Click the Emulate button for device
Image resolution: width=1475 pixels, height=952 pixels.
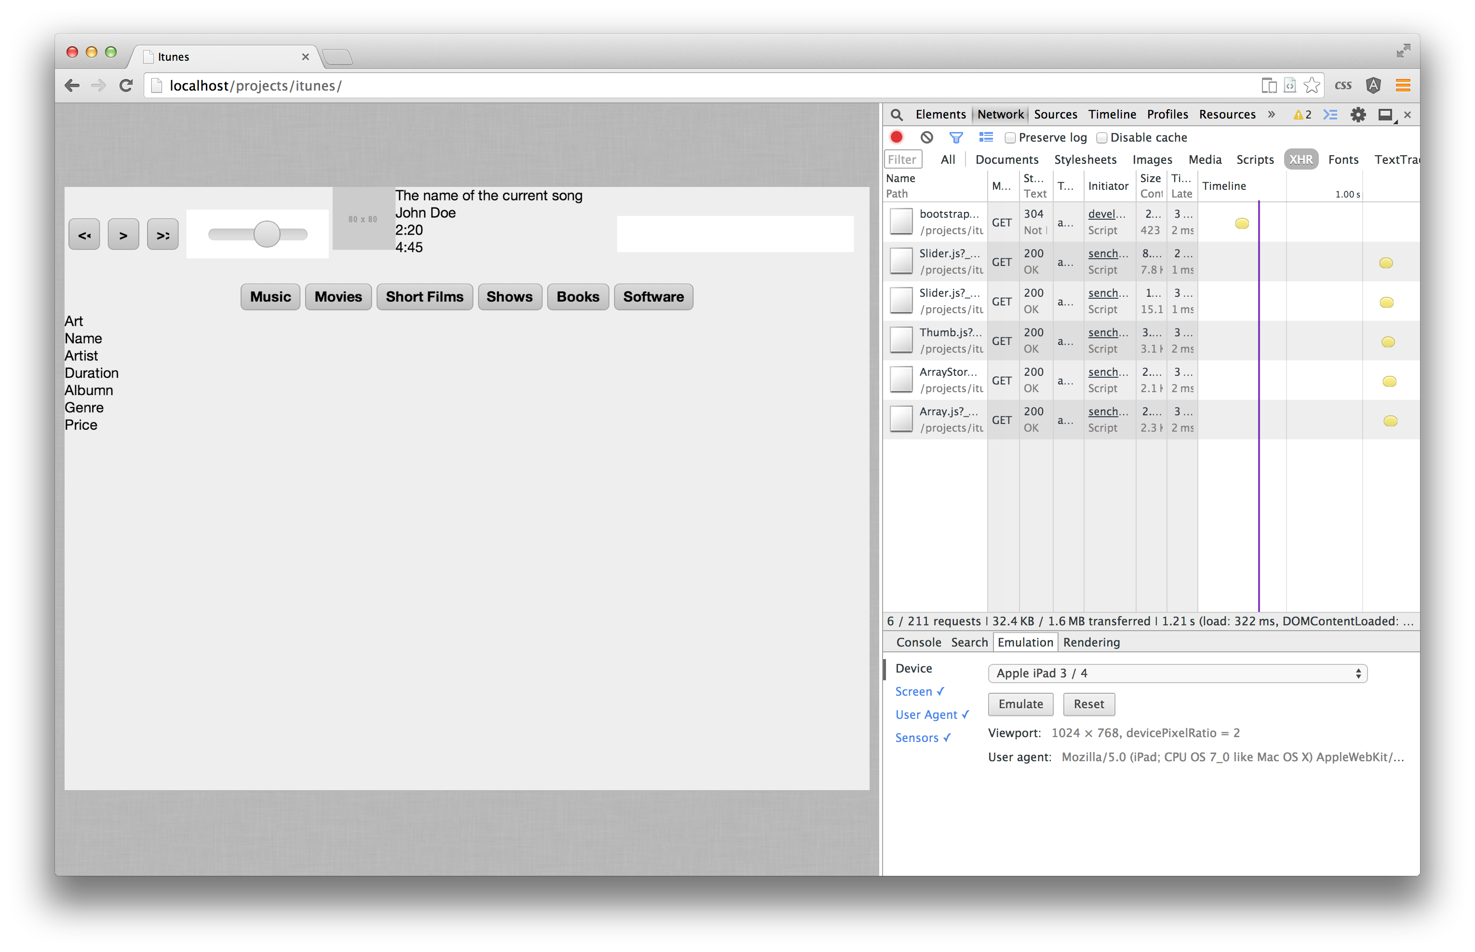point(1018,704)
